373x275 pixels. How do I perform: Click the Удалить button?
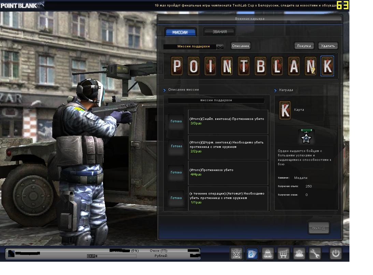point(328,46)
